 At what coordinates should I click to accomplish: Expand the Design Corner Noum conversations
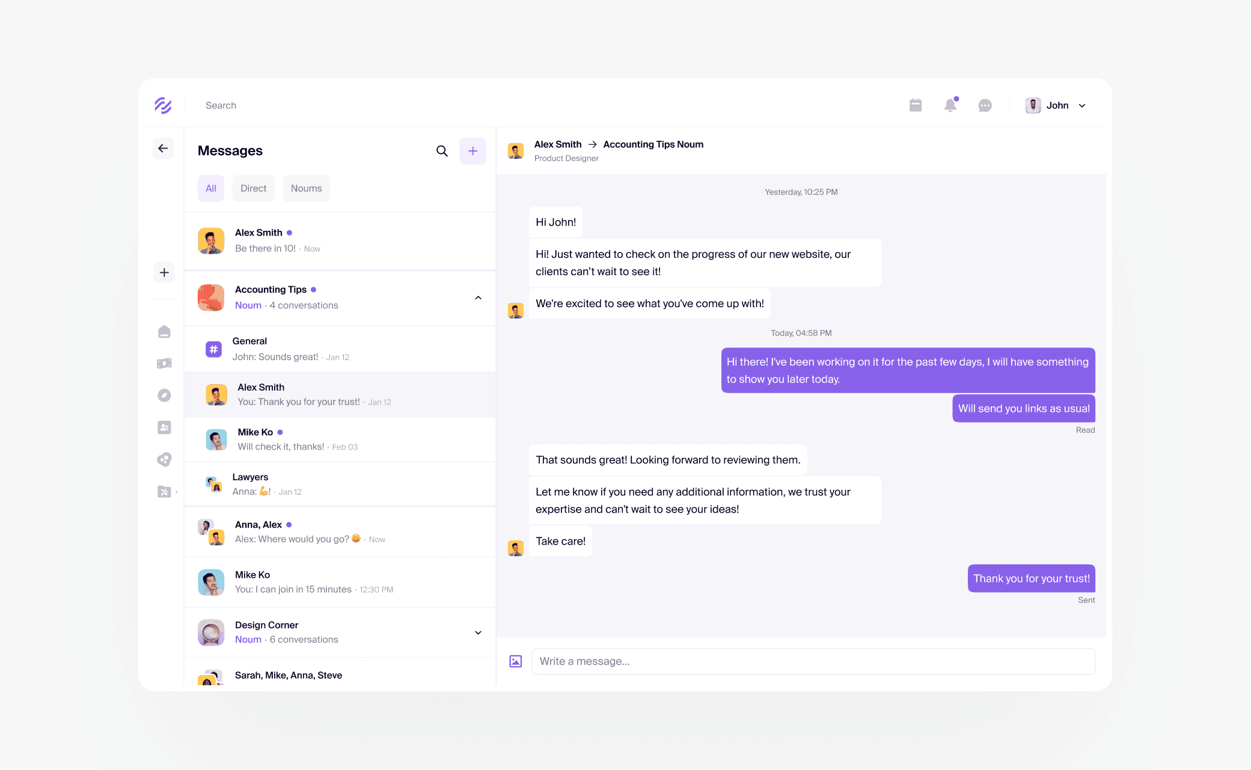[478, 632]
